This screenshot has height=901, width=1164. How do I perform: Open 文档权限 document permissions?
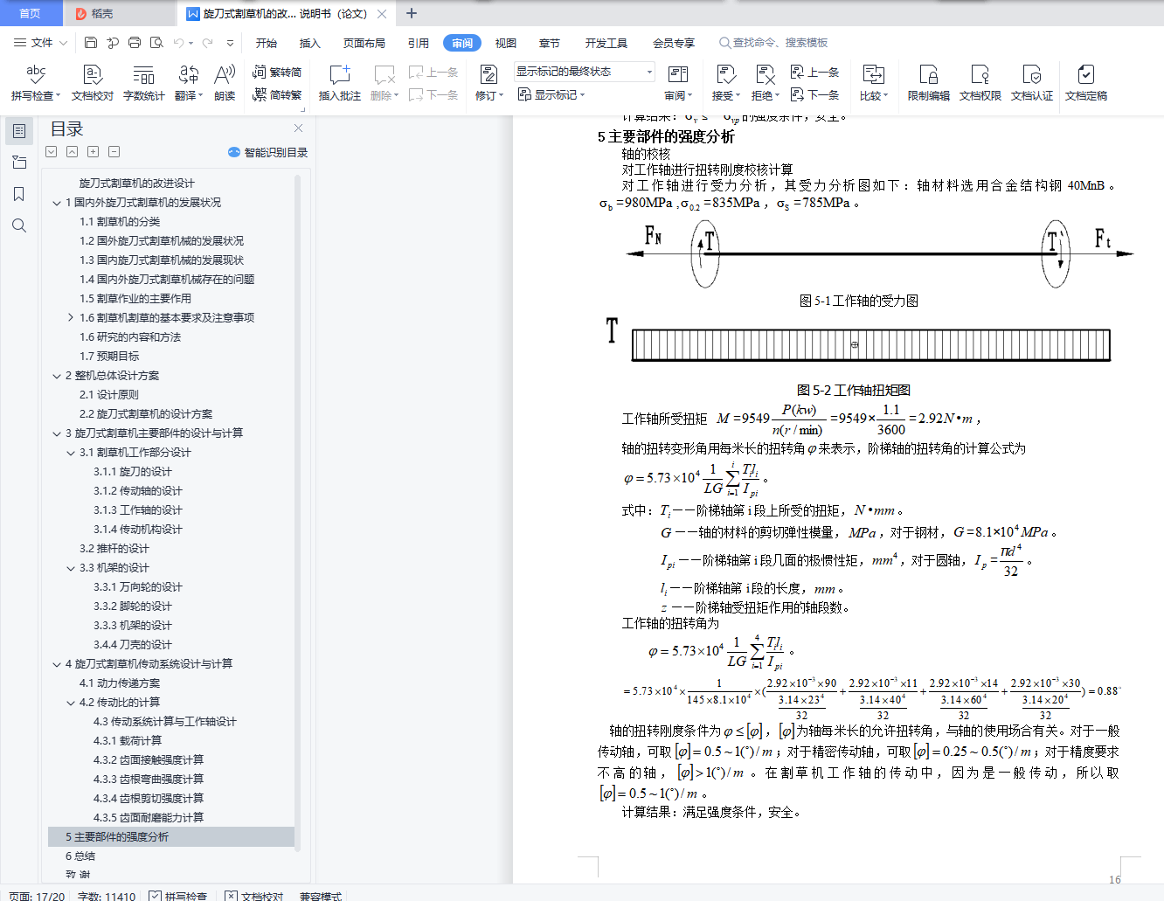[x=980, y=83]
